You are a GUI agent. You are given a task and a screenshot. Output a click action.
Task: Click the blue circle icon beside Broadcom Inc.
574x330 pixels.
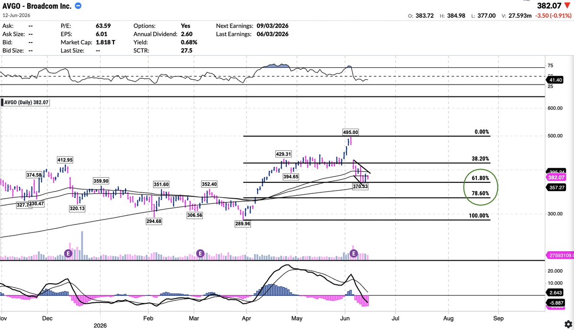coord(78,6)
